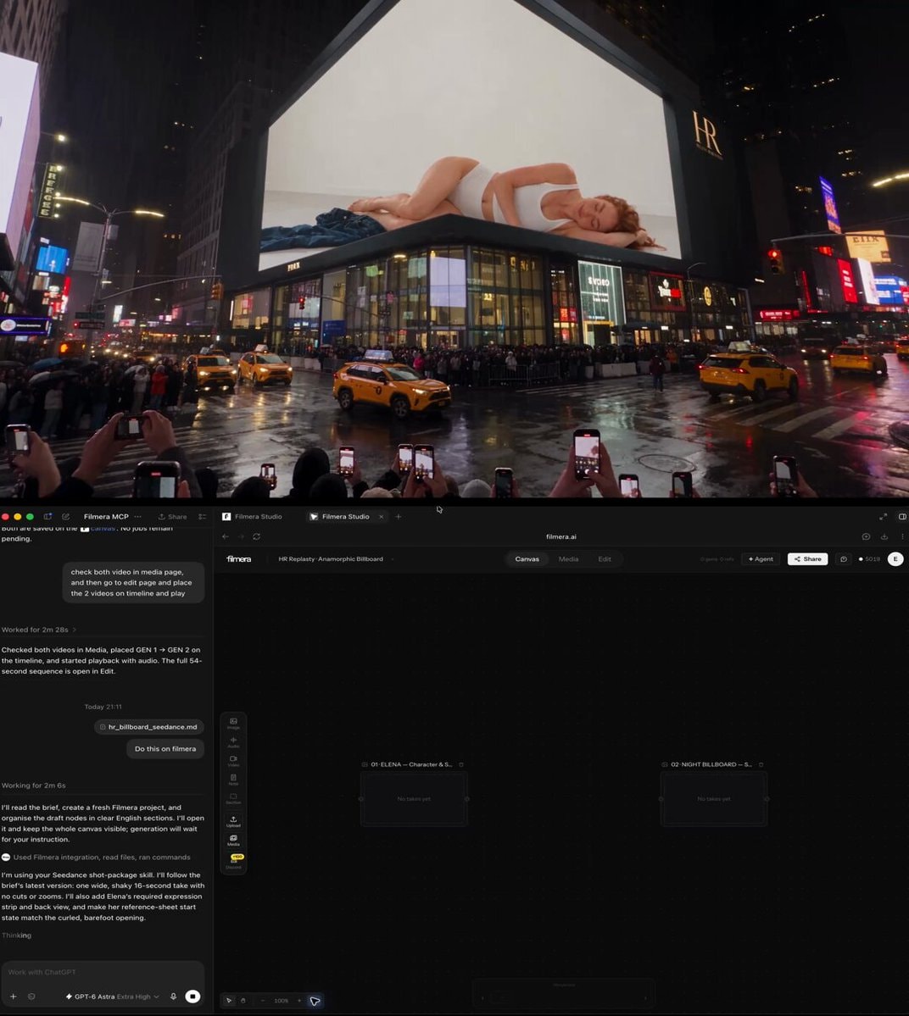This screenshot has height=1016, width=909.
Task: Reload the filmera.ai page
Action: pyautogui.click(x=257, y=536)
